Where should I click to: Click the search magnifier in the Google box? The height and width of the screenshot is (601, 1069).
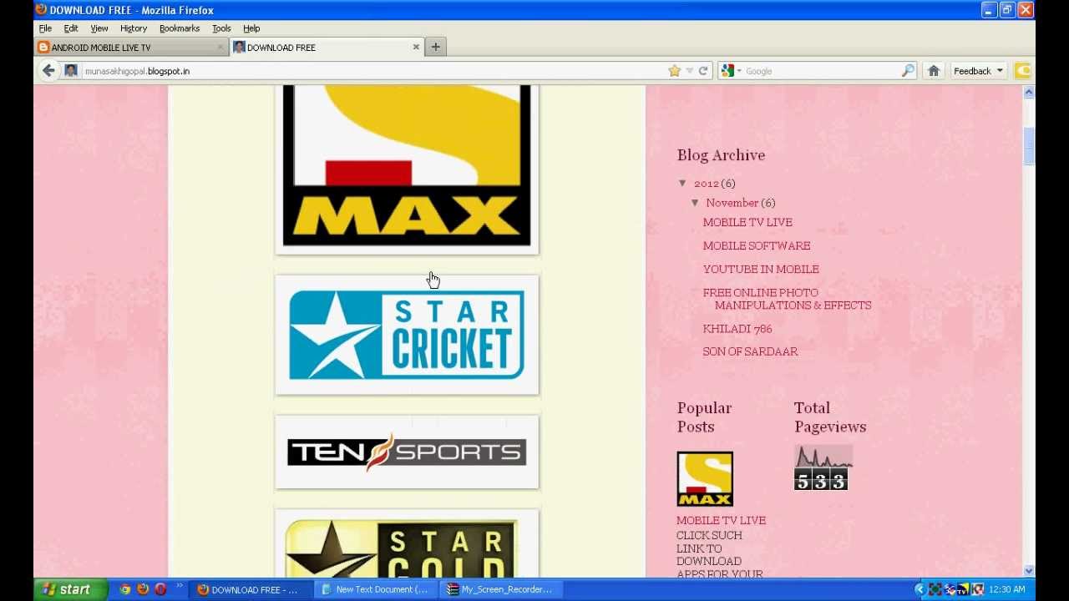pyautogui.click(x=908, y=71)
